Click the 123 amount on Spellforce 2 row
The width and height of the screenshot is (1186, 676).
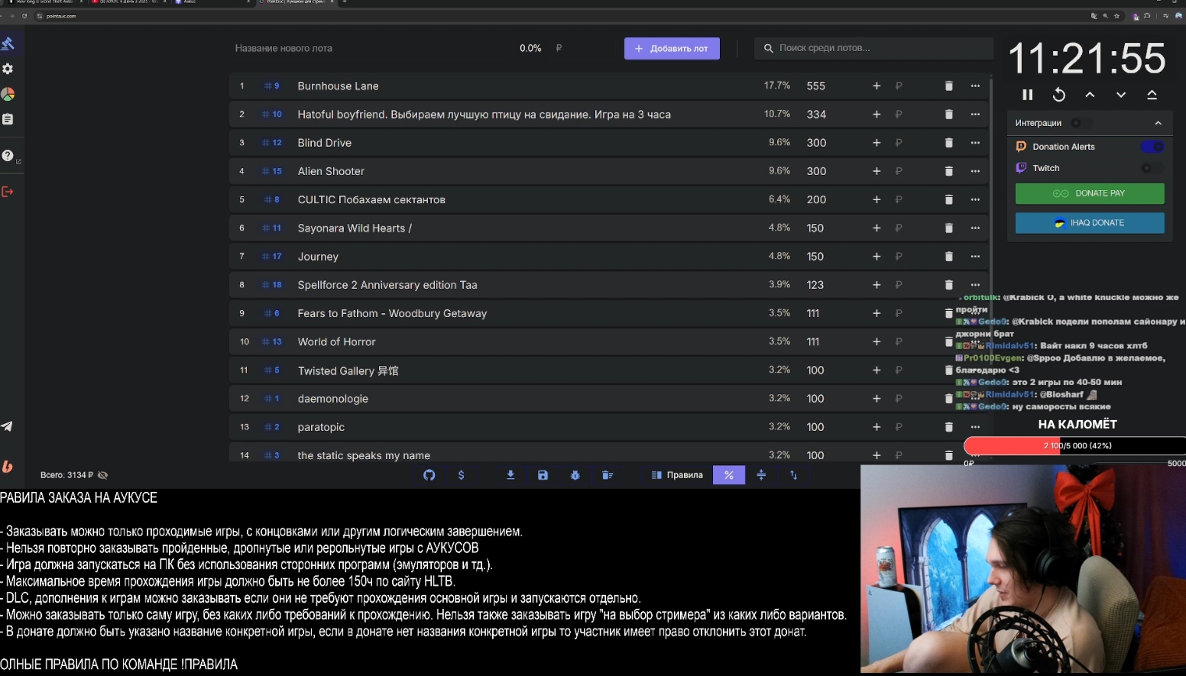click(x=815, y=285)
